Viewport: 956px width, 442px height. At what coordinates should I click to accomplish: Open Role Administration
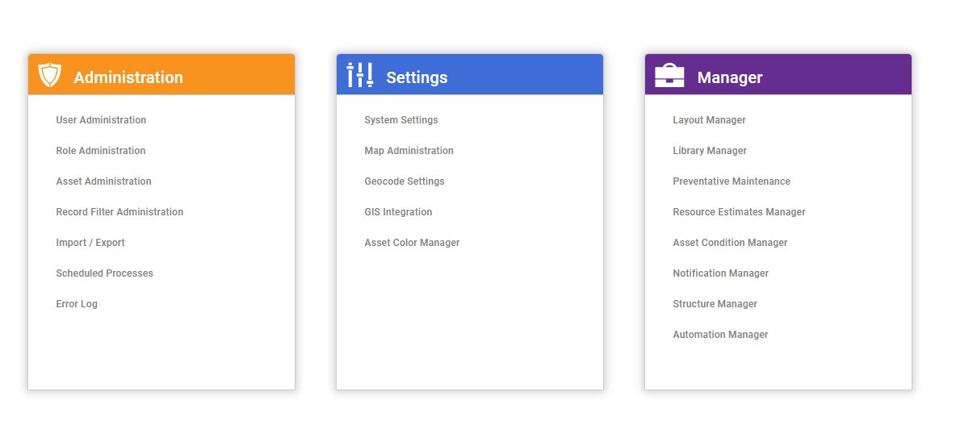point(101,150)
